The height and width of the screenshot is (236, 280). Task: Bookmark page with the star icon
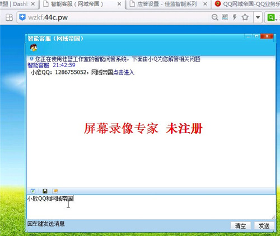pos(245,17)
